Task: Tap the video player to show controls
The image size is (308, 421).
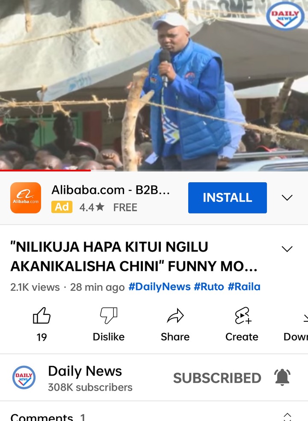Action: click(154, 85)
